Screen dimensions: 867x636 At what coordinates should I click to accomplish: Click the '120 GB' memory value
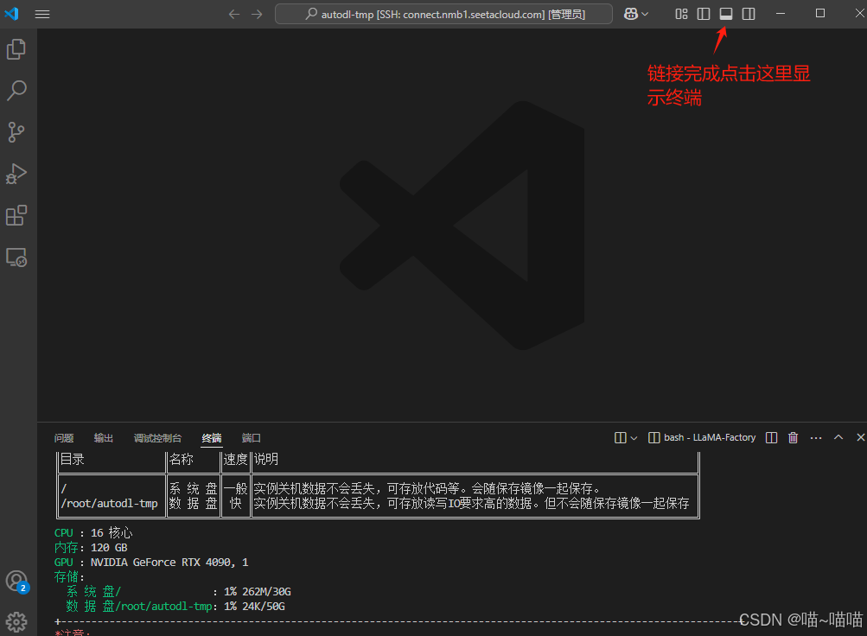click(x=109, y=548)
